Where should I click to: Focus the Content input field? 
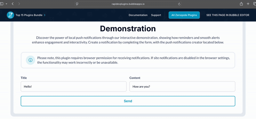(182, 86)
